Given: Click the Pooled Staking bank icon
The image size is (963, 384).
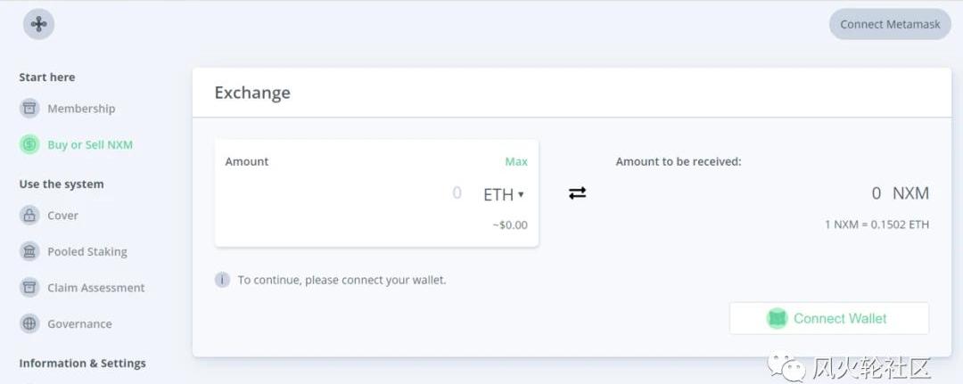Looking at the screenshot, I should (29, 251).
